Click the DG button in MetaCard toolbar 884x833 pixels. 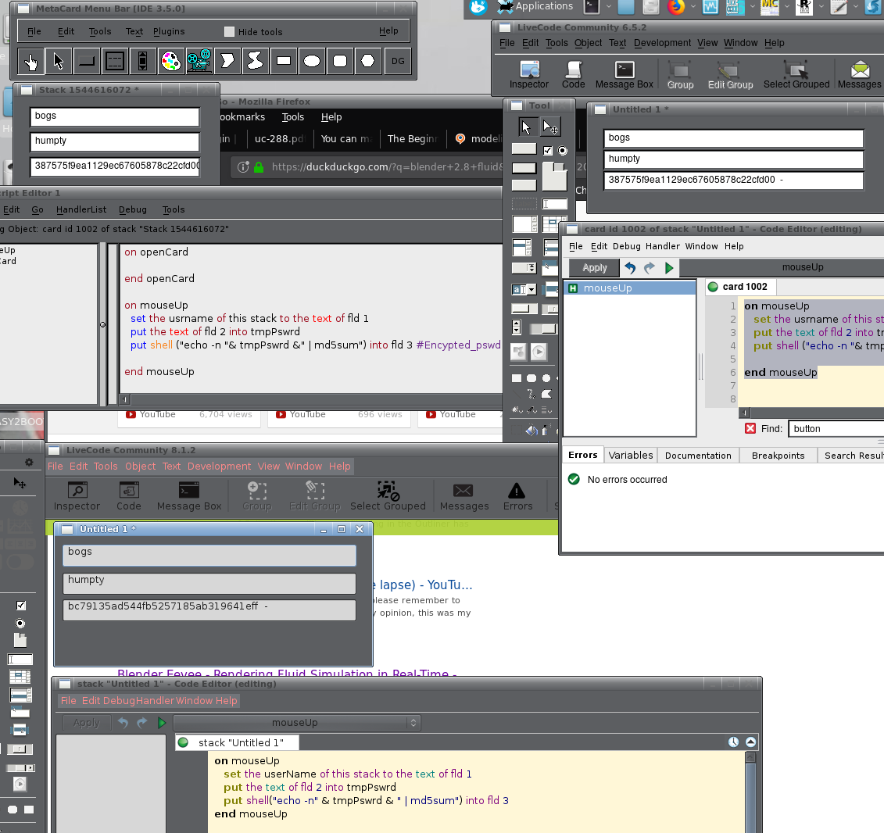[x=398, y=61]
